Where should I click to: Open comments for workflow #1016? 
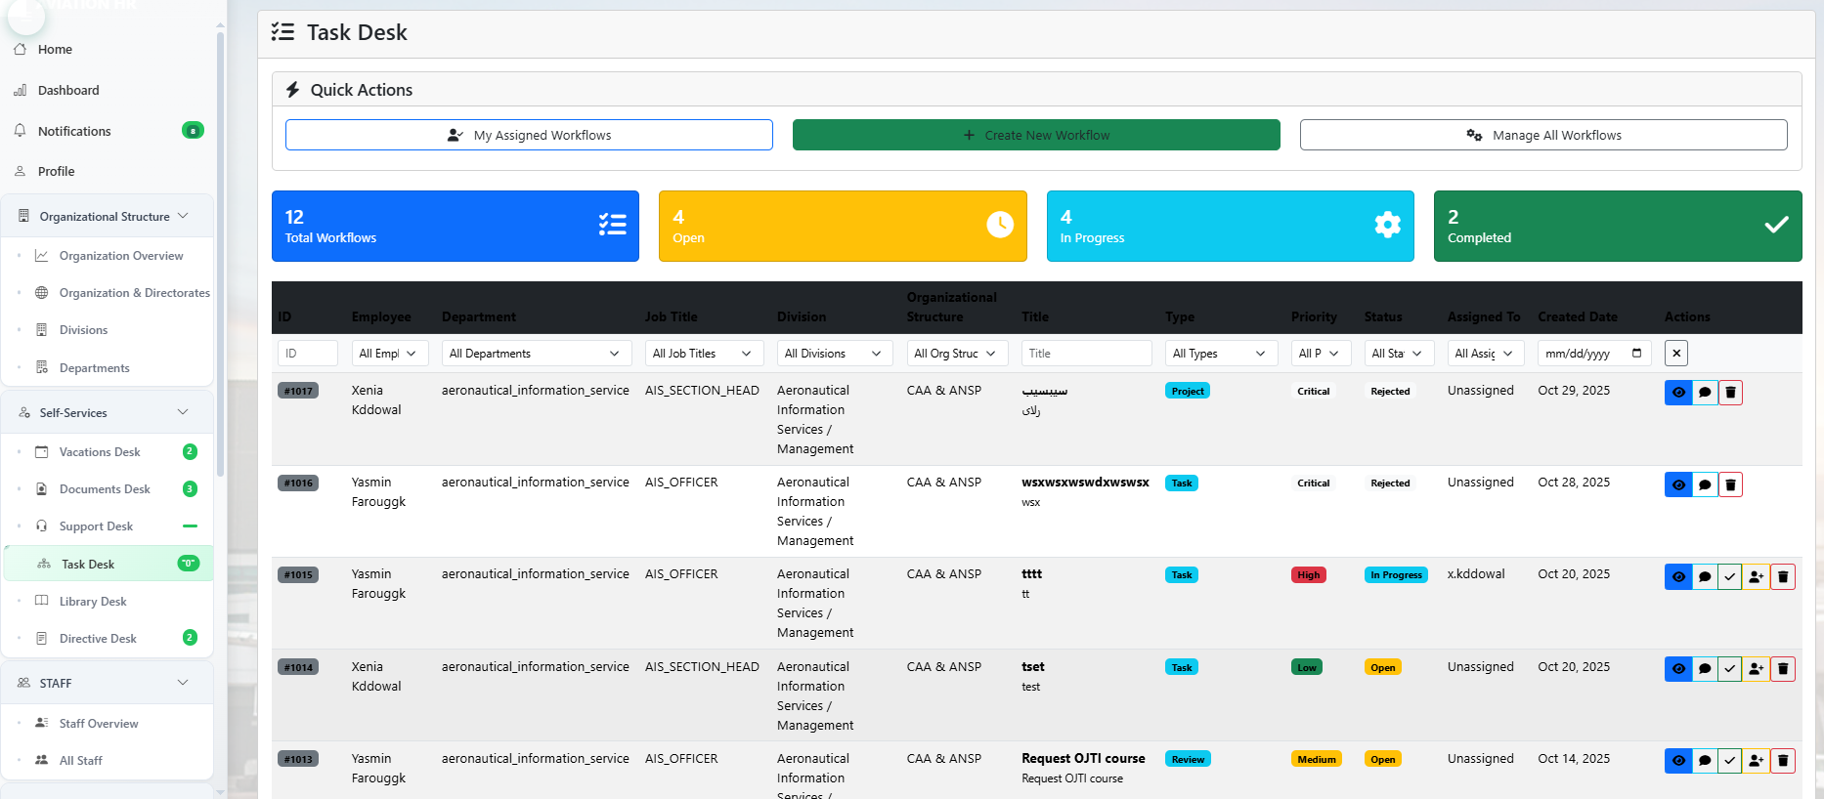[x=1704, y=484]
